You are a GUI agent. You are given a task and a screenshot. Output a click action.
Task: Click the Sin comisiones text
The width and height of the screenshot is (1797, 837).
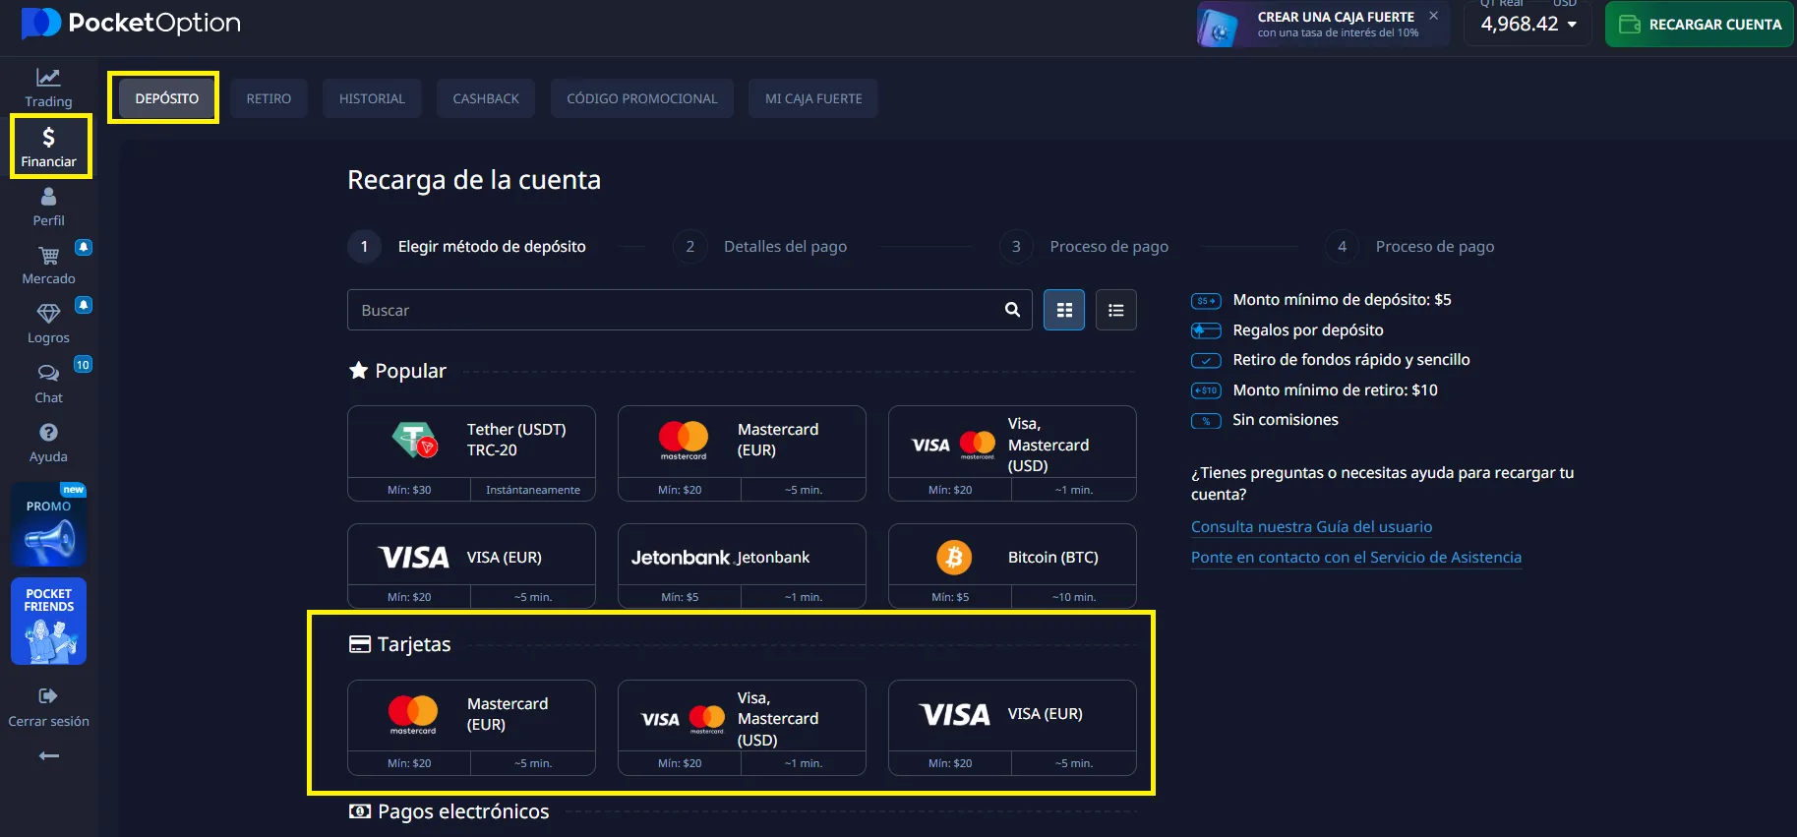pos(1285,420)
